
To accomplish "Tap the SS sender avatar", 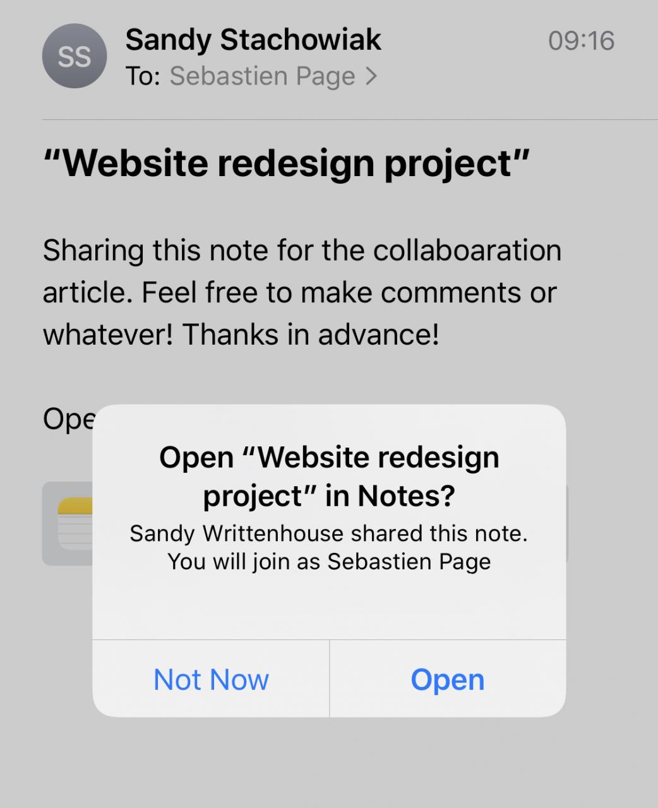I will pos(74,56).
